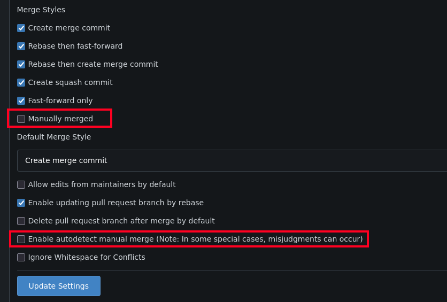Enable the Manually merged checkbox
447x302 pixels.
[21, 119]
